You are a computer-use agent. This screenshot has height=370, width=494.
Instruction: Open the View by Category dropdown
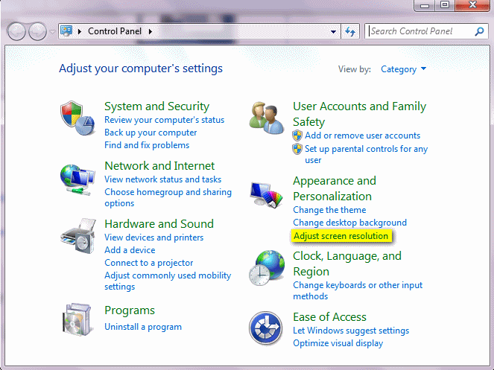(x=403, y=69)
